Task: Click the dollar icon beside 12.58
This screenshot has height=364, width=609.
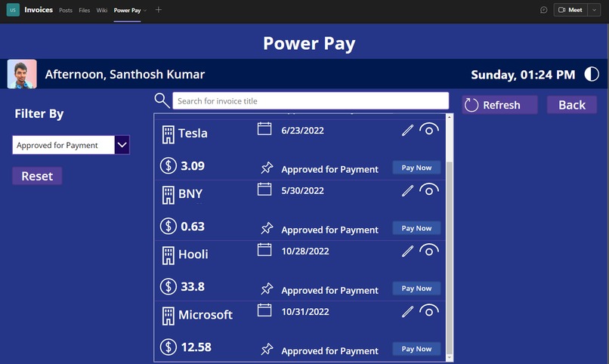Action: tap(168, 347)
